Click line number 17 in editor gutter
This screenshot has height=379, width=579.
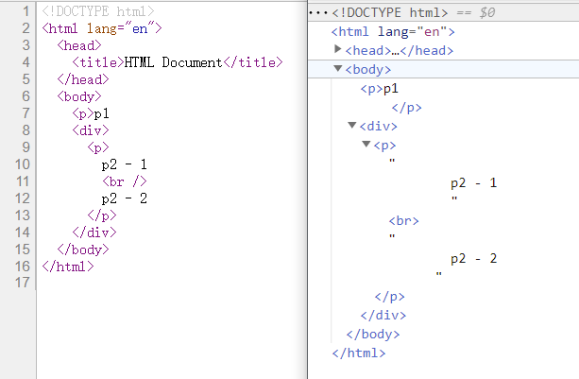point(22,283)
